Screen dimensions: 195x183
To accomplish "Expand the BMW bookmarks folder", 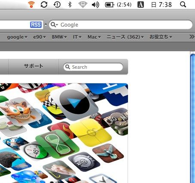I will tap(59, 37).
